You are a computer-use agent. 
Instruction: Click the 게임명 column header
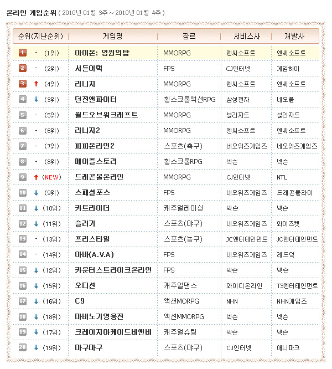(113, 36)
